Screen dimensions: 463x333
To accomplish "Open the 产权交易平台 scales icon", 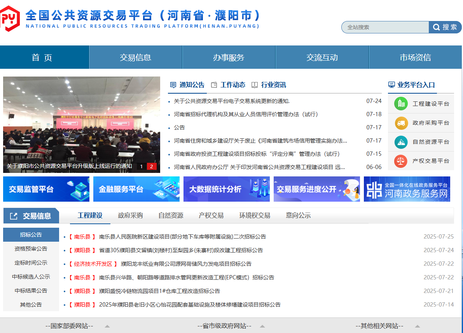I will [401, 162].
